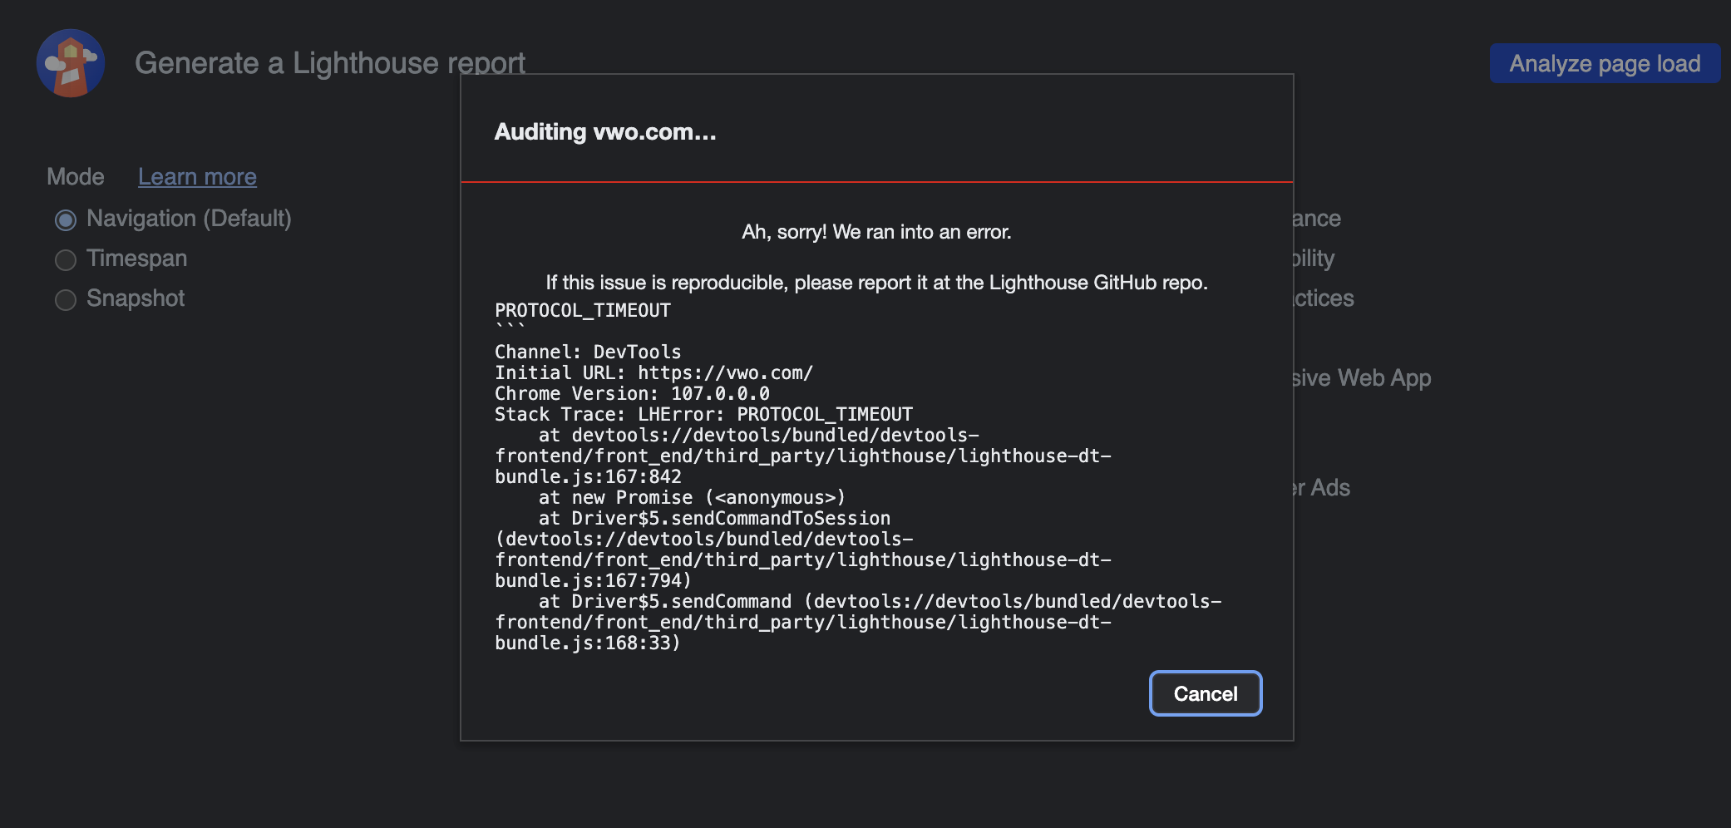Click the Auditing vwo.com dialog heading
Viewport: 1731px width, 828px height.
[x=606, y=131]
